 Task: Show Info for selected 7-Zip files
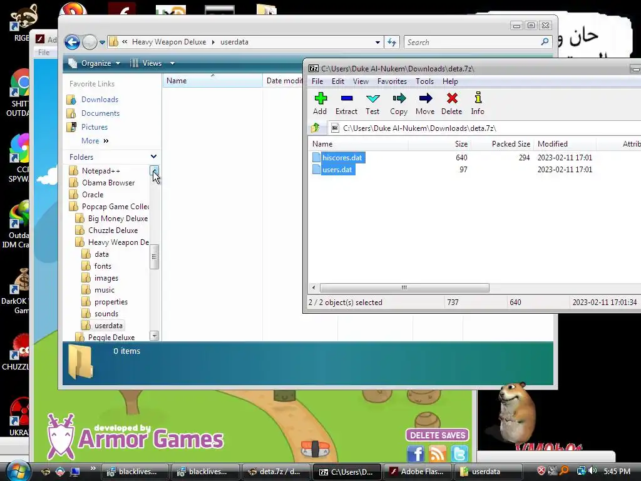tap(478, 103)
